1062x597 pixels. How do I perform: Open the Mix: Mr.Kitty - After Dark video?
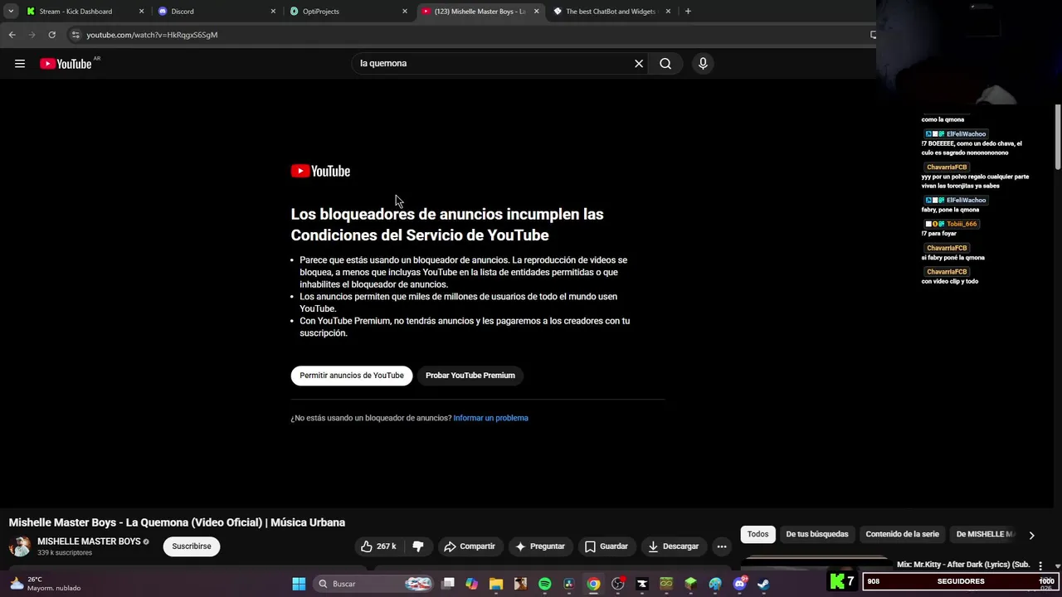[963, 565]
